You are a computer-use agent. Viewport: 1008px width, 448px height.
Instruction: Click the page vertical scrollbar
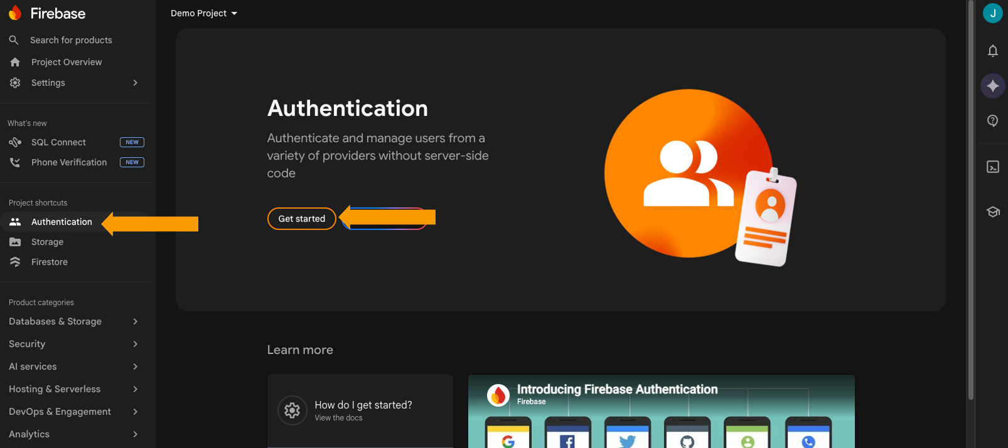971,199
